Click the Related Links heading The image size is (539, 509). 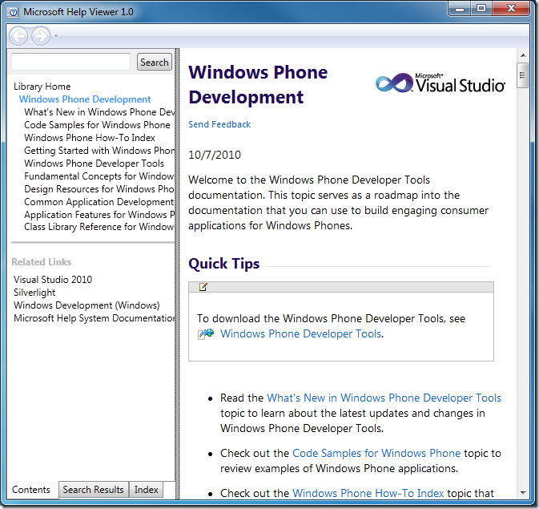(x=42, y=262)
